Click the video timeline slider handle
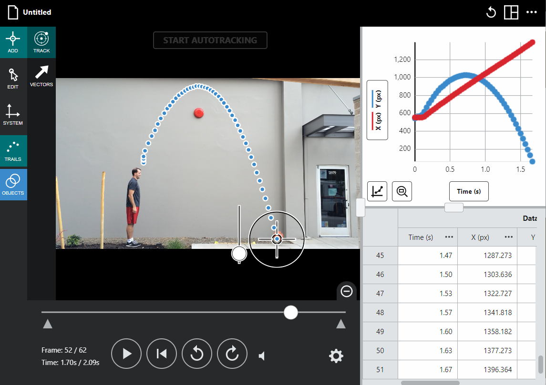 pos(290,313)
